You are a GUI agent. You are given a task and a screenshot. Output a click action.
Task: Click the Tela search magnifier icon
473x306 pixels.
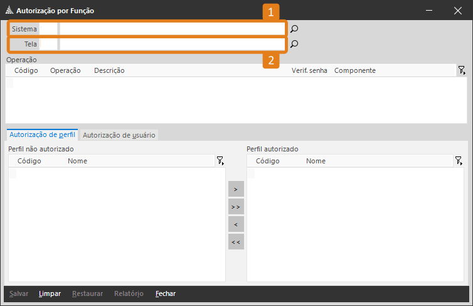294,44
